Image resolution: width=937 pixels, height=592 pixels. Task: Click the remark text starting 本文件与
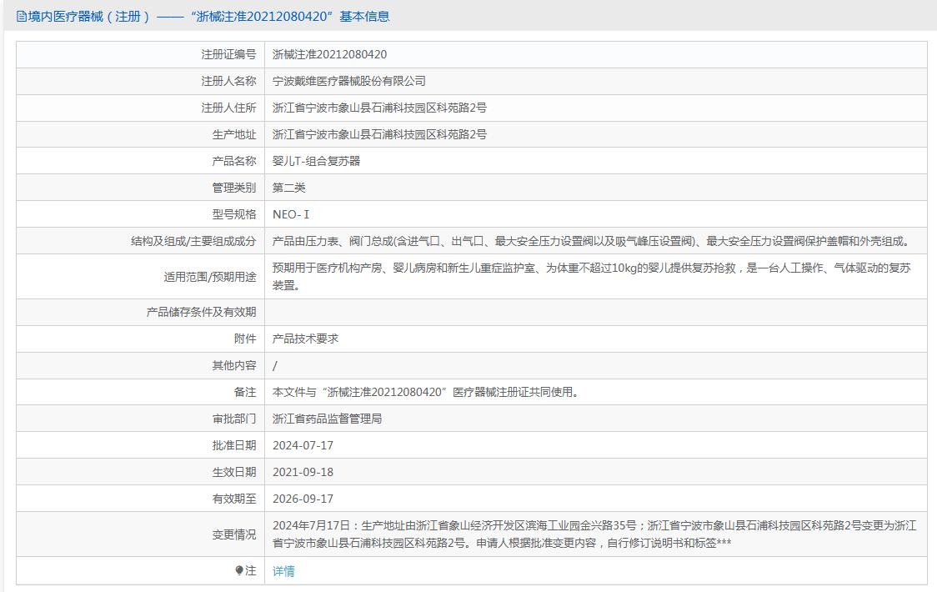click(425, 392)
